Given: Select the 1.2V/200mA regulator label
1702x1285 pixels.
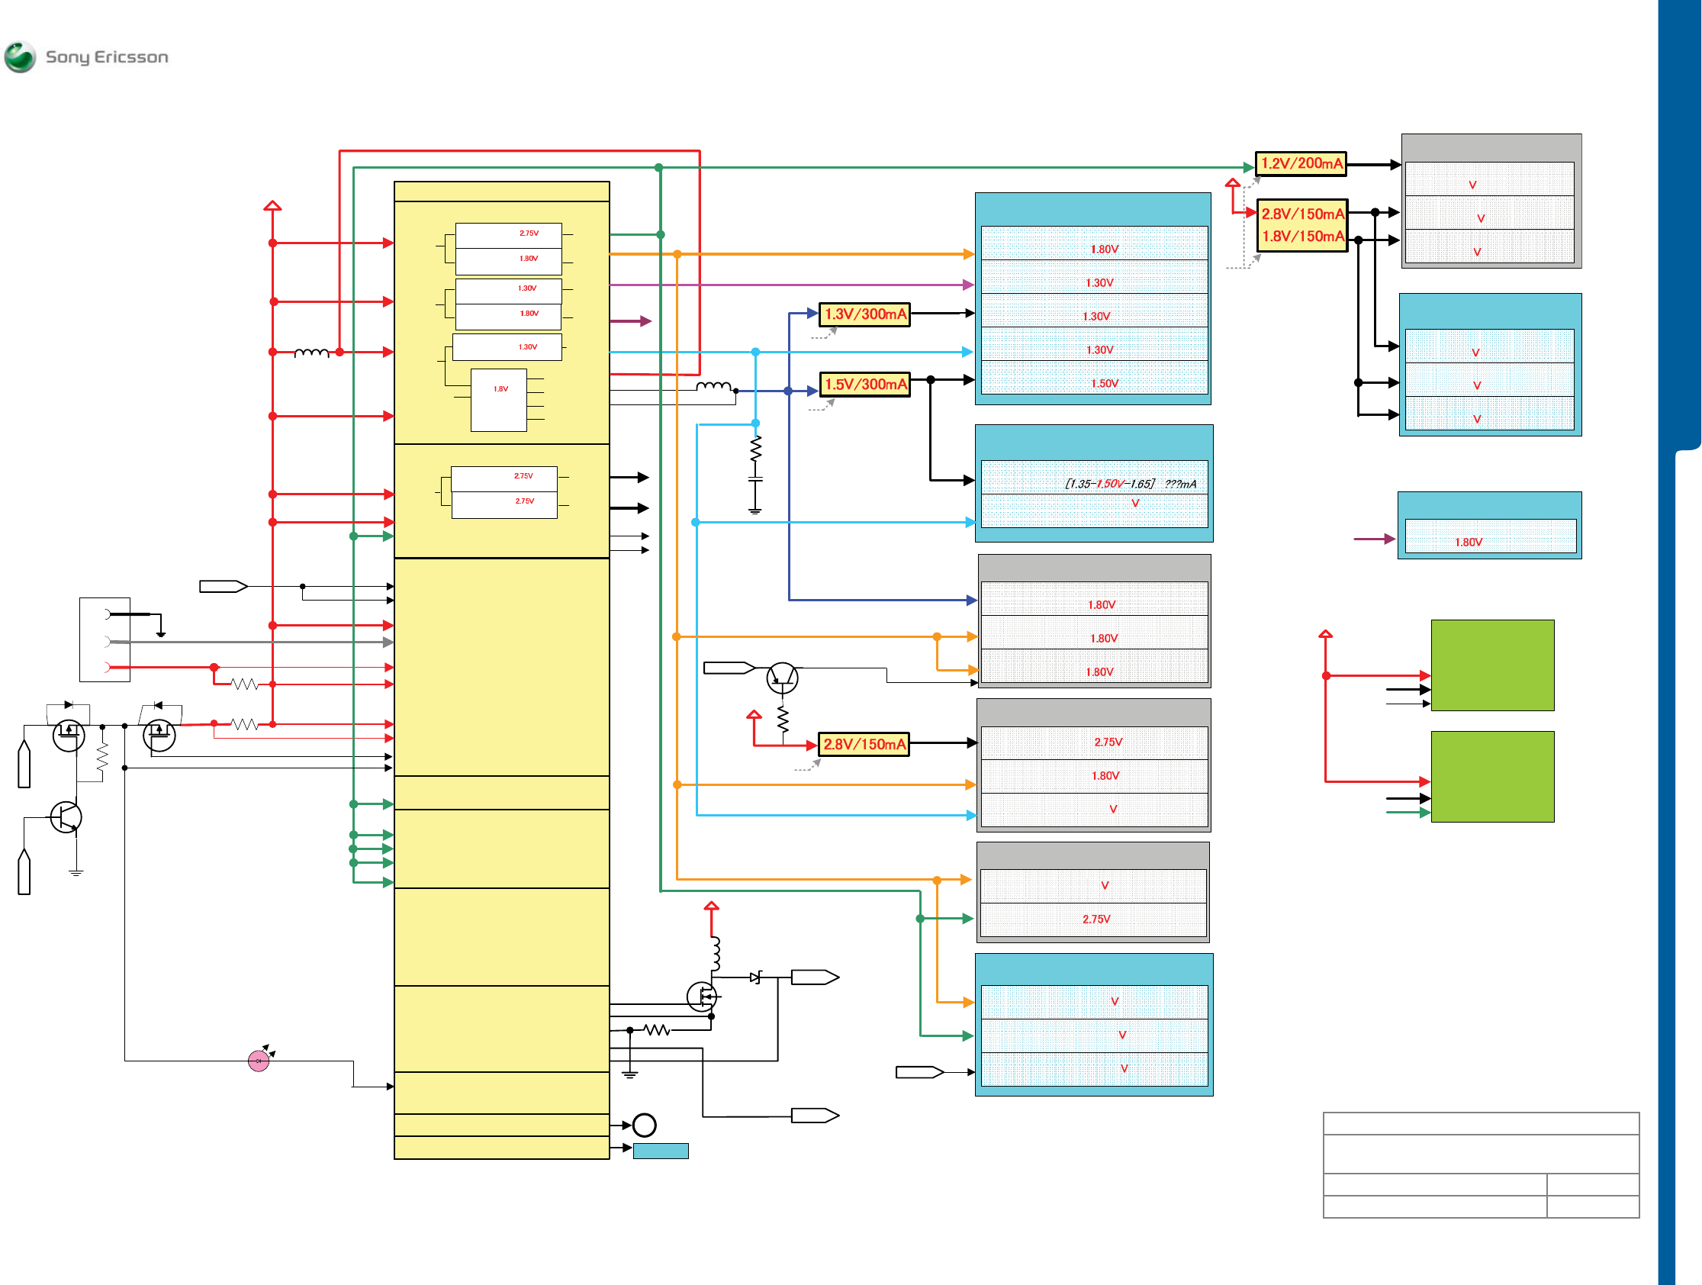Looking at the screenshot, I should [x=1301, y=164].
